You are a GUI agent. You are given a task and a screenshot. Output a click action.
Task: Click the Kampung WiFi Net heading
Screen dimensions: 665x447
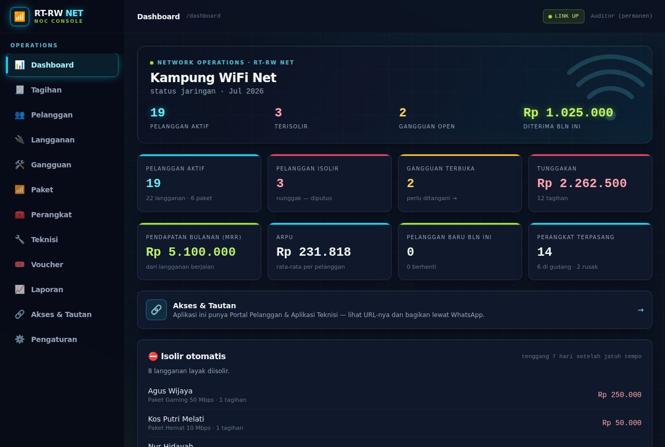click(213, 78)
